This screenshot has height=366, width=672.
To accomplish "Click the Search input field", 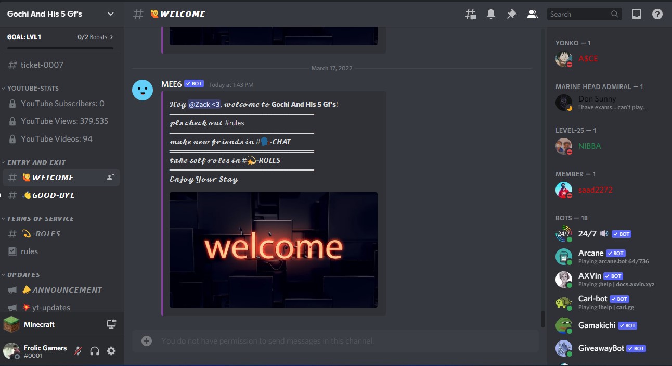I will (x=578, y=15).
